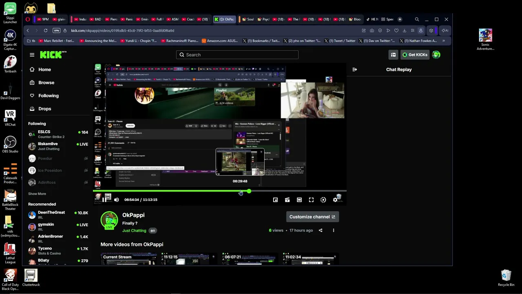
Task: Switch to the 9PM browser tab
Action: tap(43, 19)
